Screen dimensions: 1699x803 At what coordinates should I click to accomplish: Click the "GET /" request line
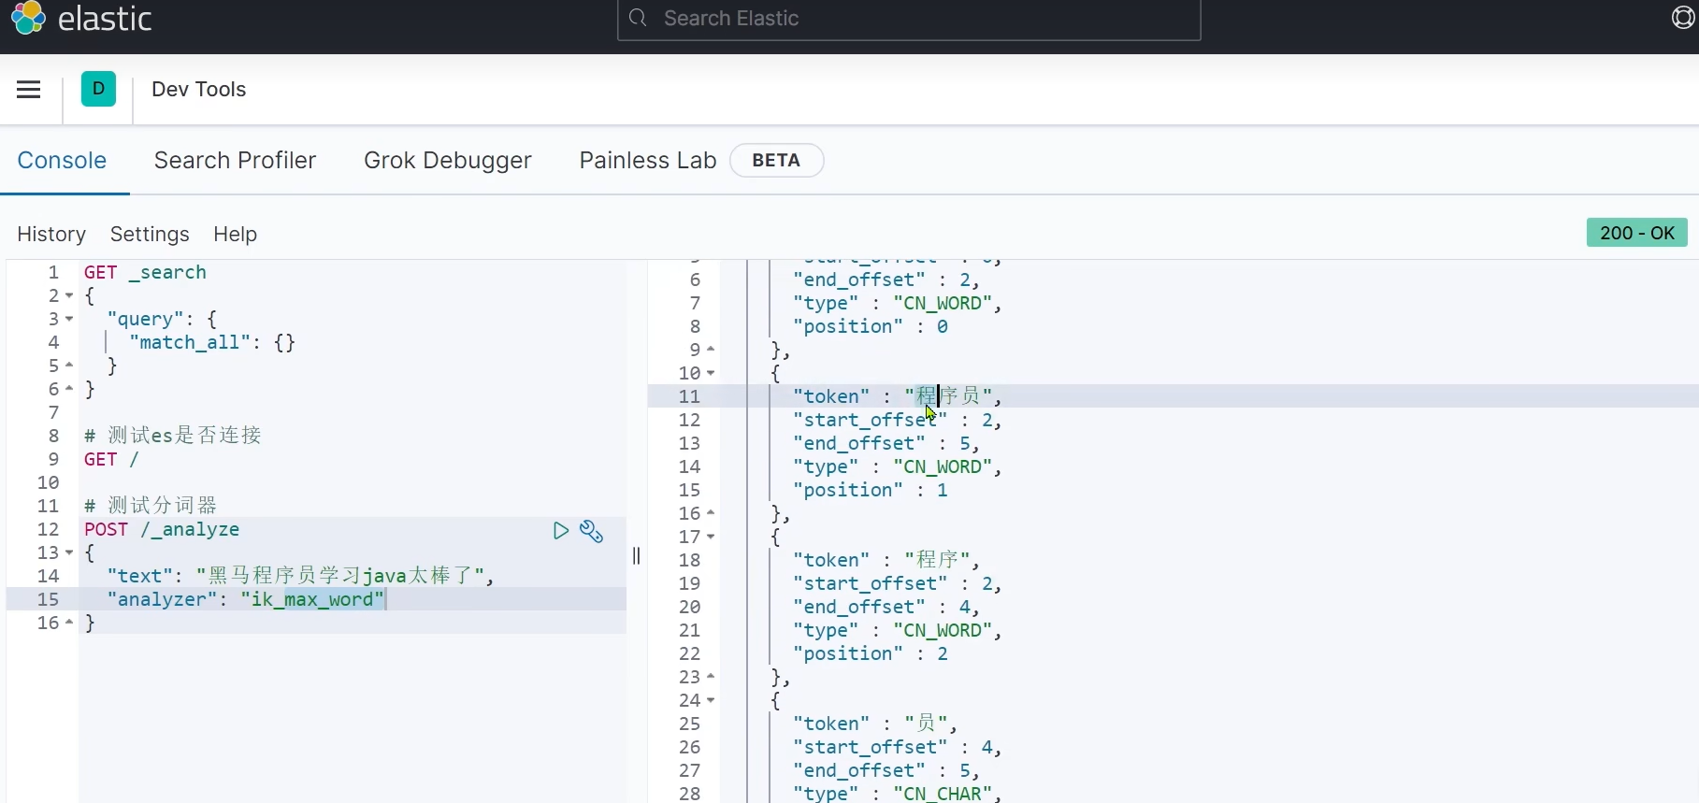click(x=111, y=459)
